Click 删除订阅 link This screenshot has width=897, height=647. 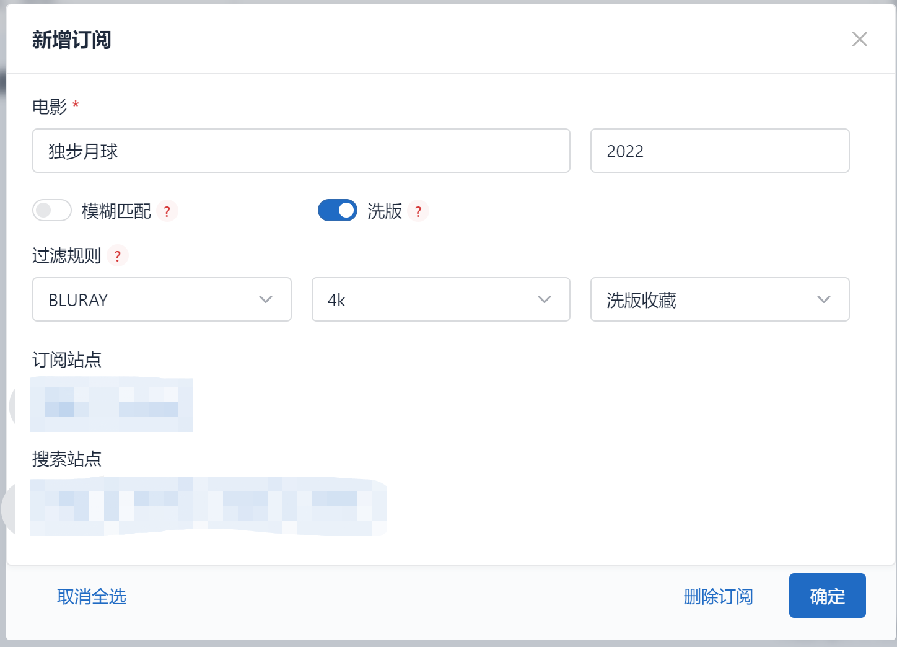[719, 596]
